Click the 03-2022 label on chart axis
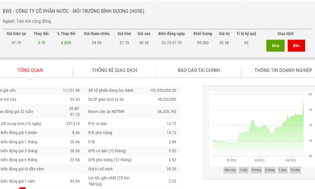The width and height of the screenshot is (315, 189). click(x=259, y=160)
